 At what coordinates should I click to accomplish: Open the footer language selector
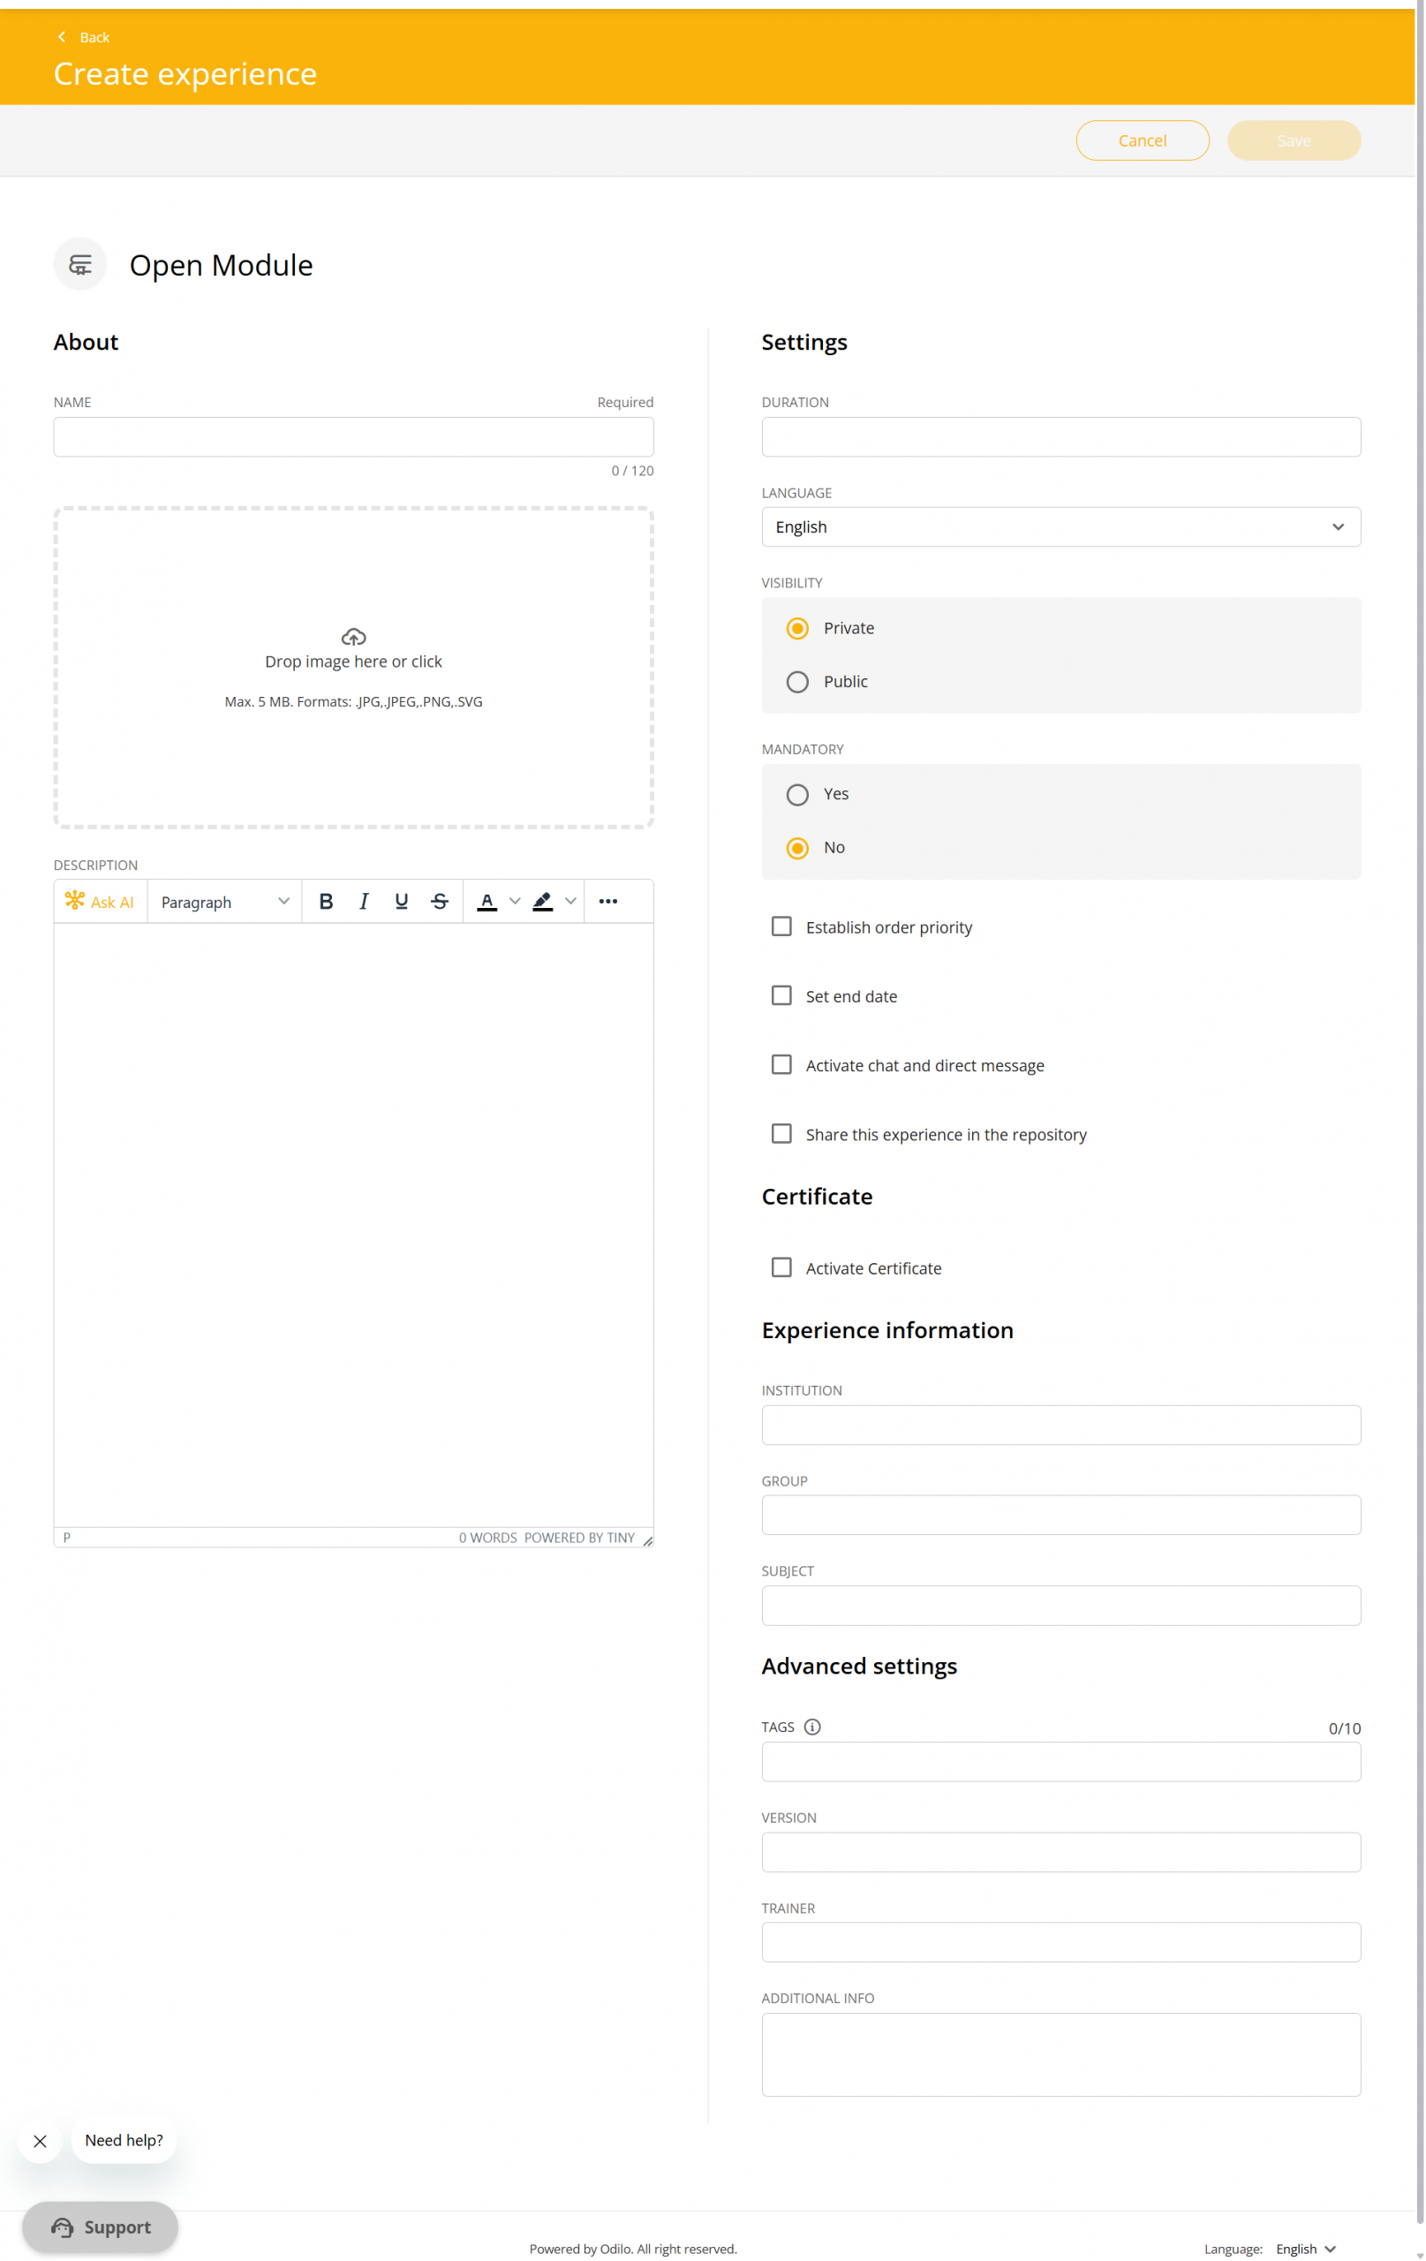coord(1305,2248)
